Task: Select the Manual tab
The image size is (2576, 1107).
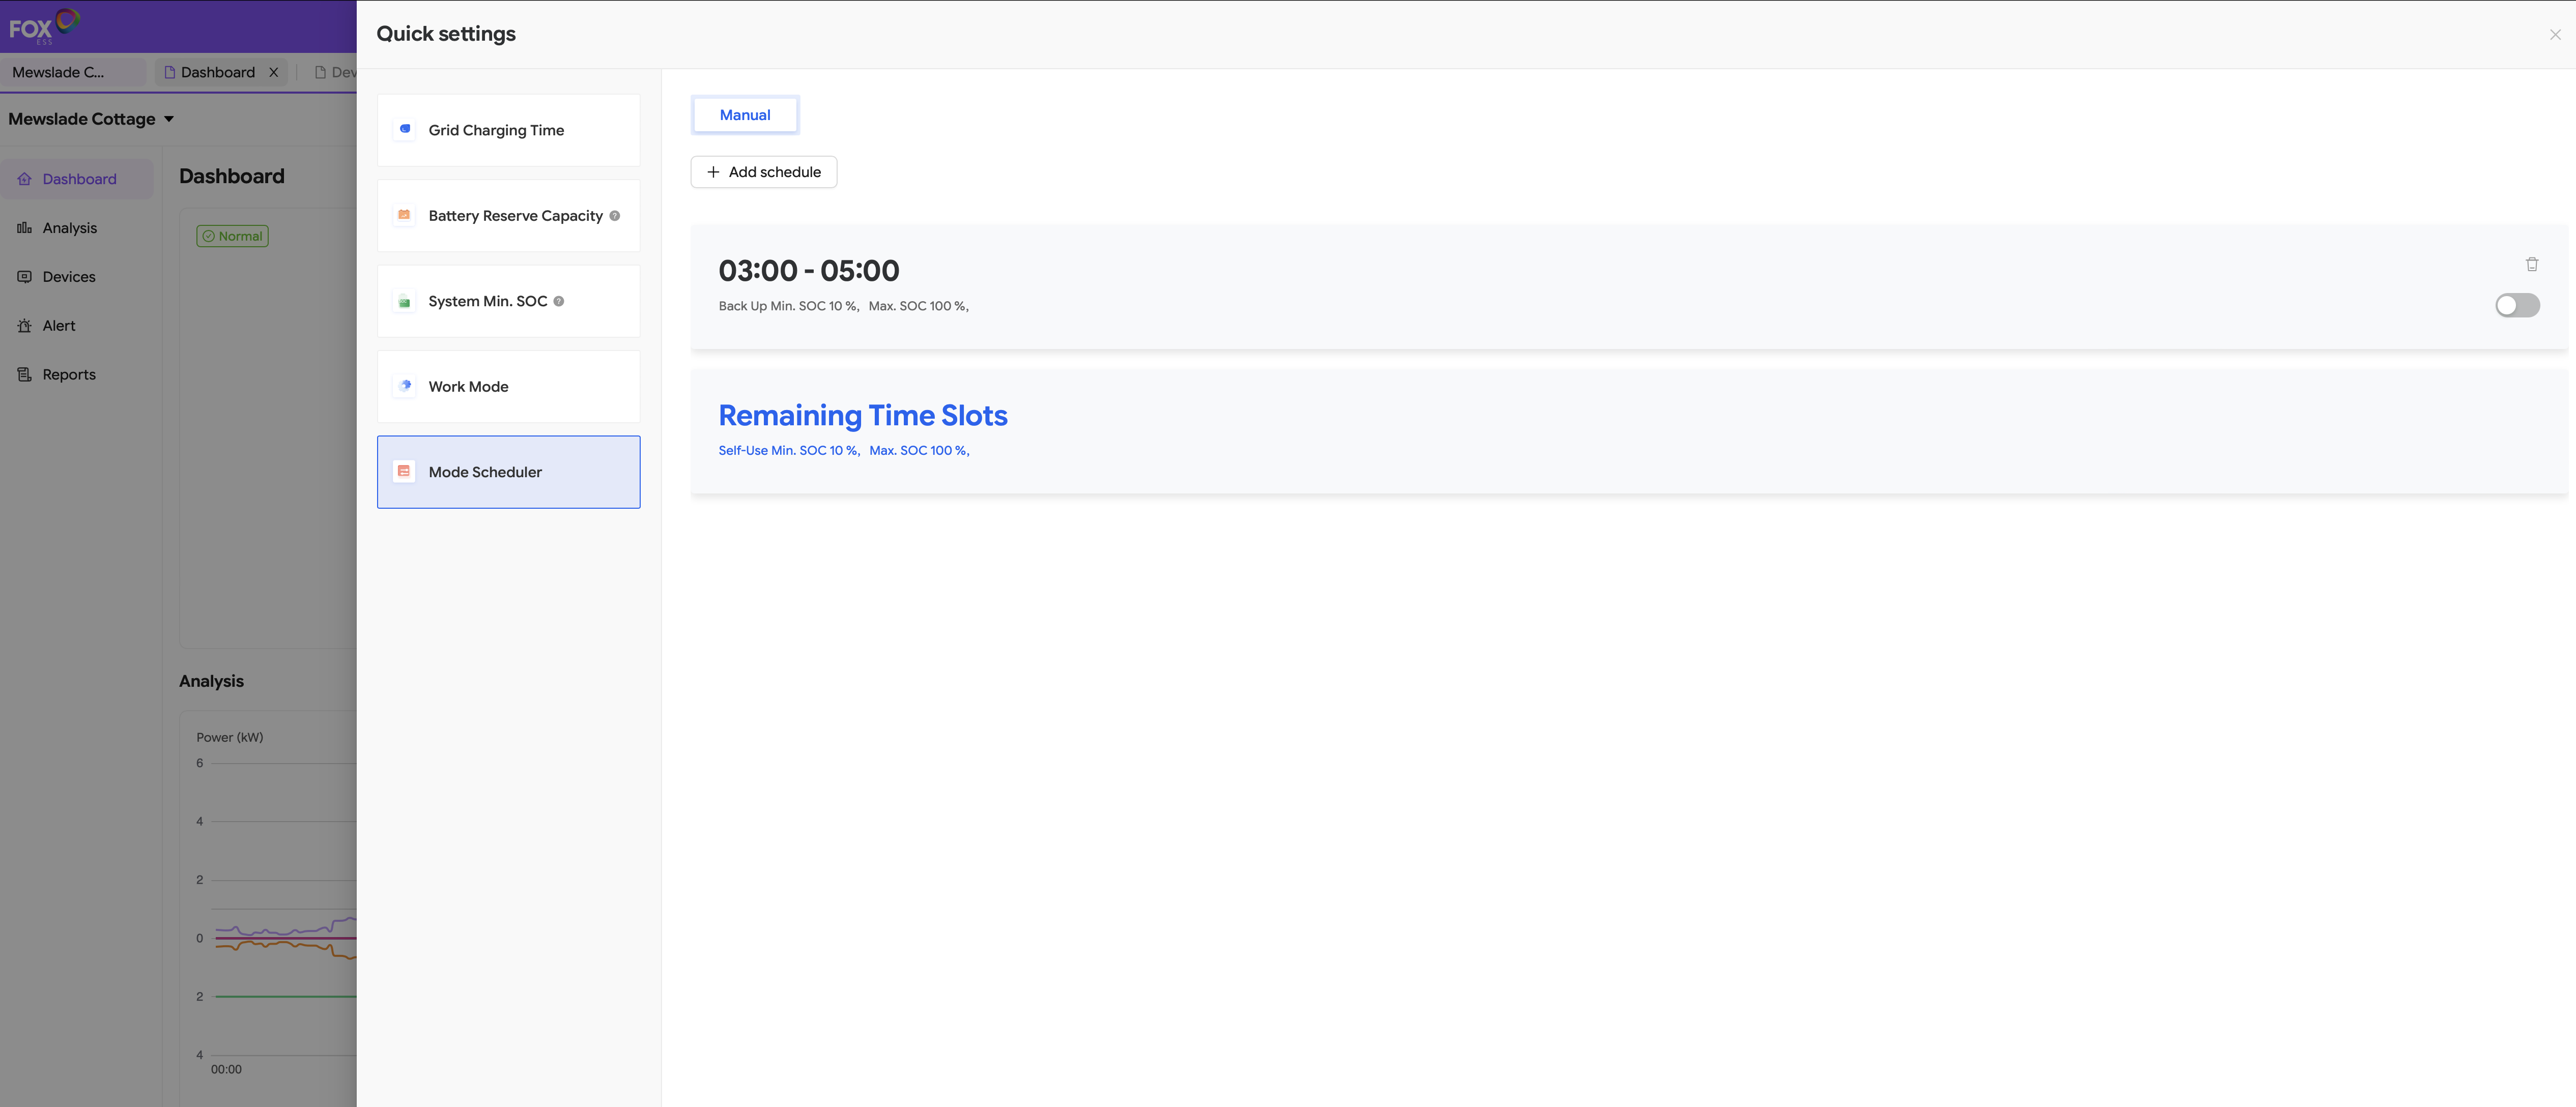Action: pyautogui.click(x=744, y=115)
